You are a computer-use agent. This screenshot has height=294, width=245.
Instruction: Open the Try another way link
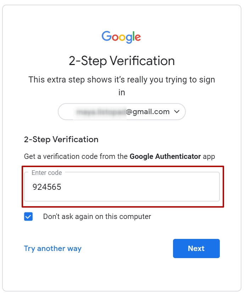click(53, 248)
